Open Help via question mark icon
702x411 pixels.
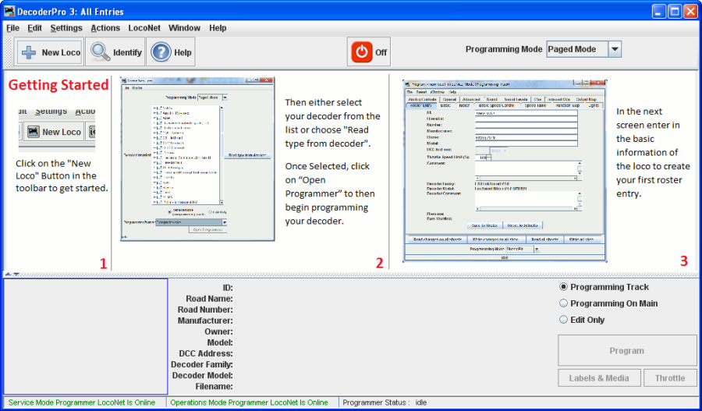tap(160, 52)
